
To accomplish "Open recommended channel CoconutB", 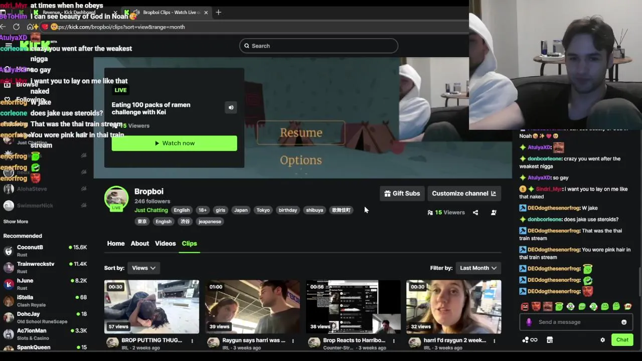I will tap(45, 250).
